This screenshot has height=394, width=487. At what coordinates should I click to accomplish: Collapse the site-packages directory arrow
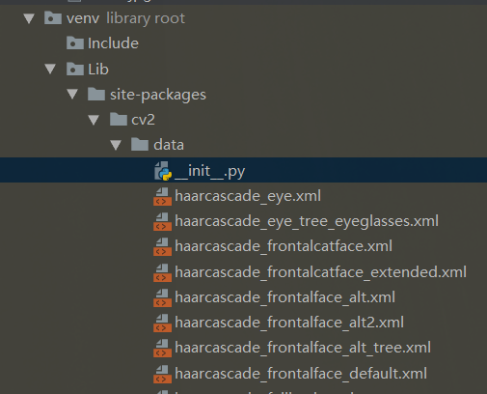click(72, 95)
